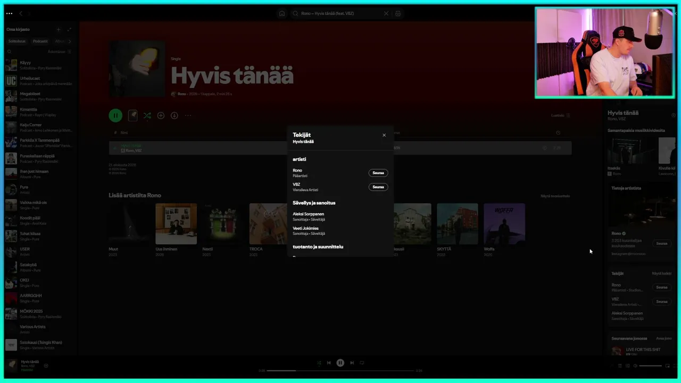Open the Nextil album thumbnail
Screen dimensions: 681x383
223,224
